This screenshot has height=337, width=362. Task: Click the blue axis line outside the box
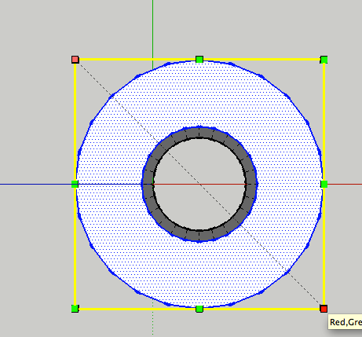tap(35, 185)
